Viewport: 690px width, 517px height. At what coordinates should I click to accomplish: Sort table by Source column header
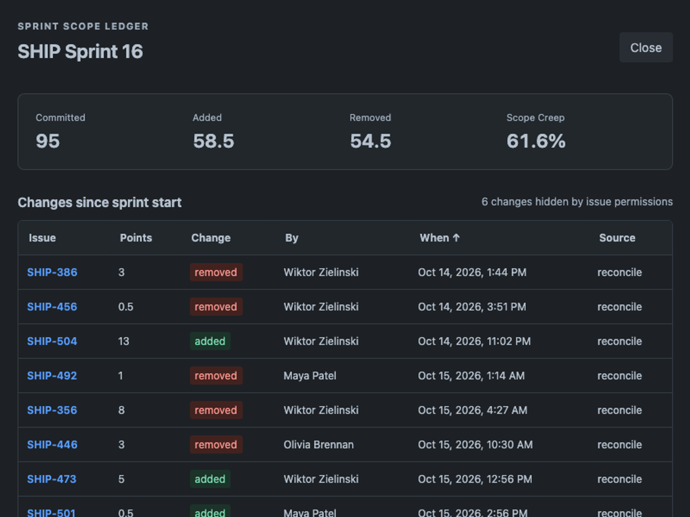click(617, 238)
